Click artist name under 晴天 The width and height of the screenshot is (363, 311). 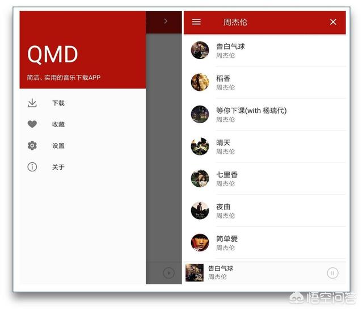pos(225,152)
